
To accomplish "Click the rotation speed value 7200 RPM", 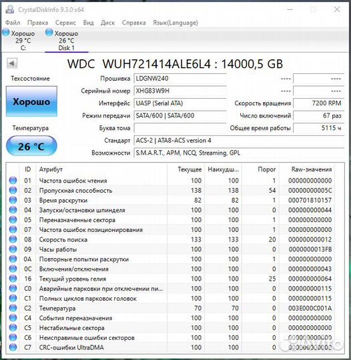I will pyautogui.click(x=318, y=103).
